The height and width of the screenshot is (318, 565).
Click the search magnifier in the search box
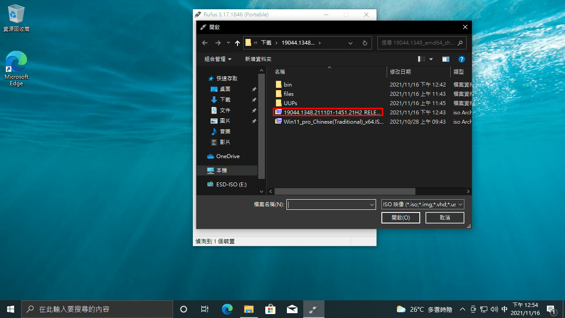(x=460, y=42)
